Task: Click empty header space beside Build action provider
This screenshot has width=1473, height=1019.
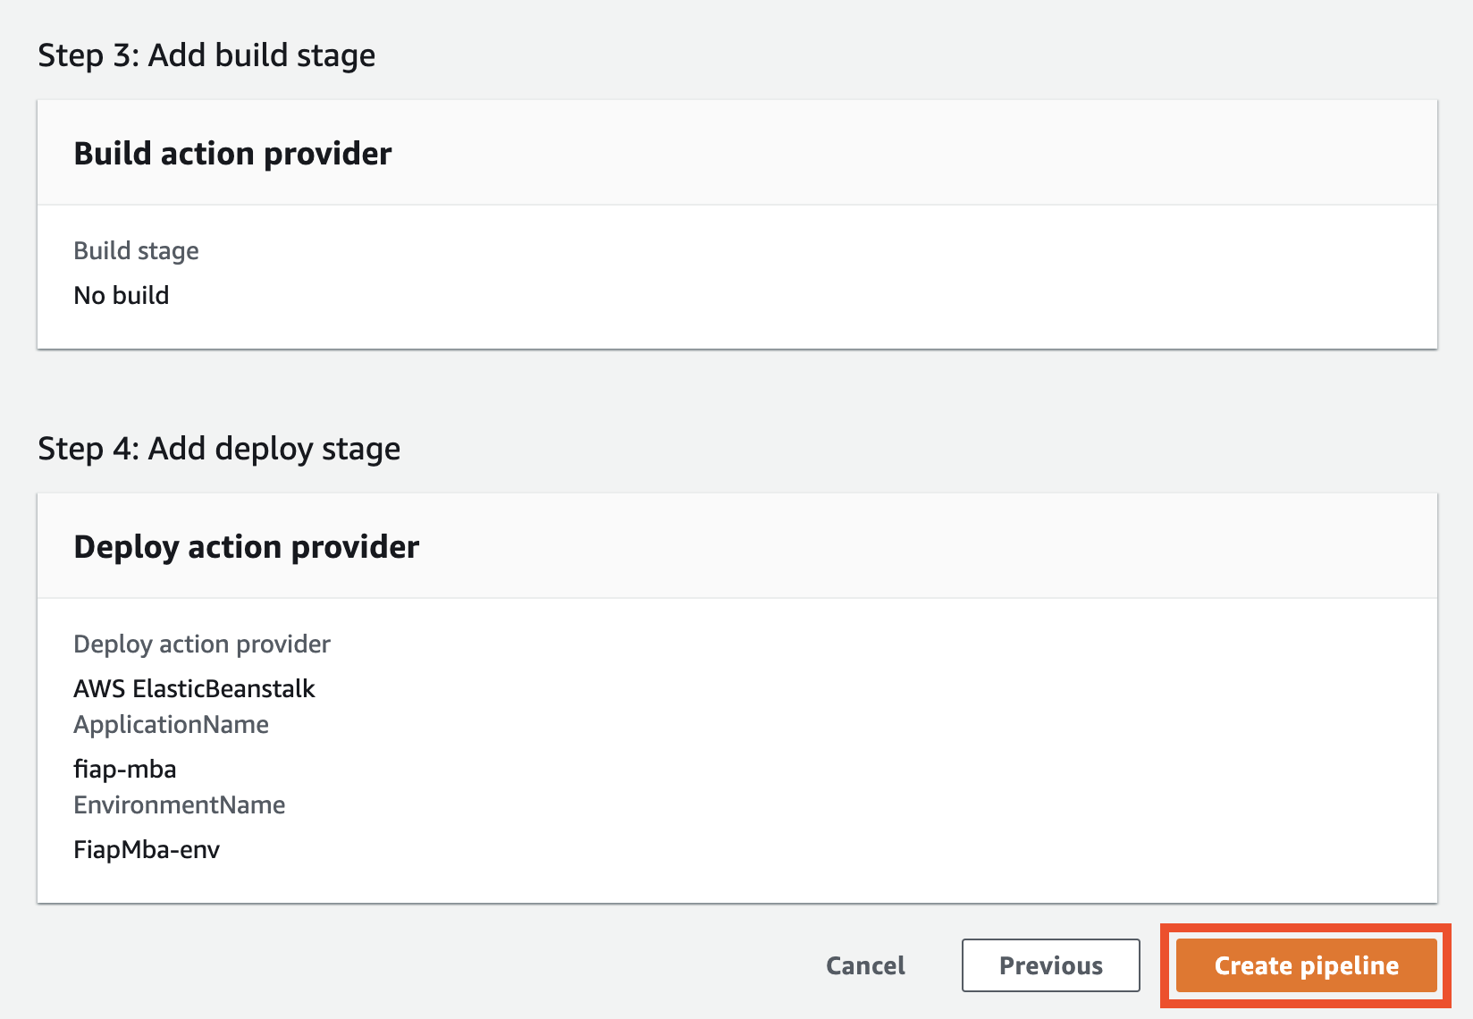Action: tap(894, 154)
